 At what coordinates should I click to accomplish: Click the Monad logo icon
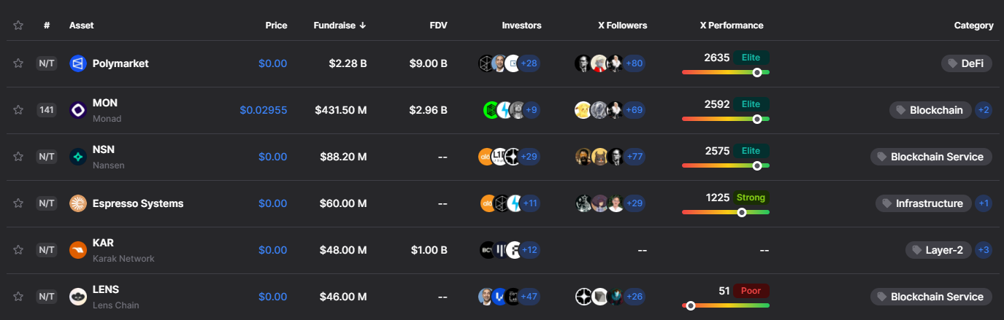pyautogui.click(x=78, y=110)
